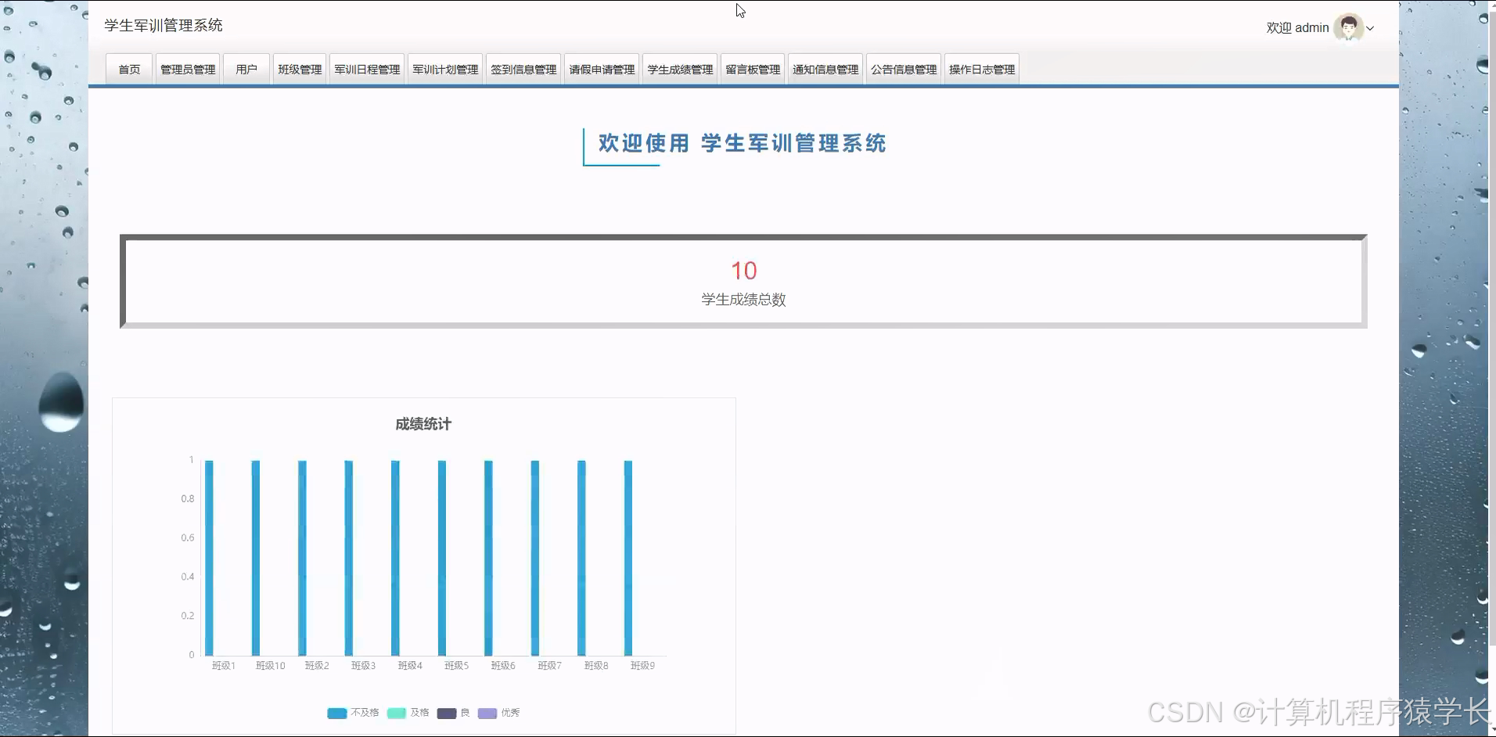
Task: Open the admin account dropdown chevron
Action: pos(1369,28)
